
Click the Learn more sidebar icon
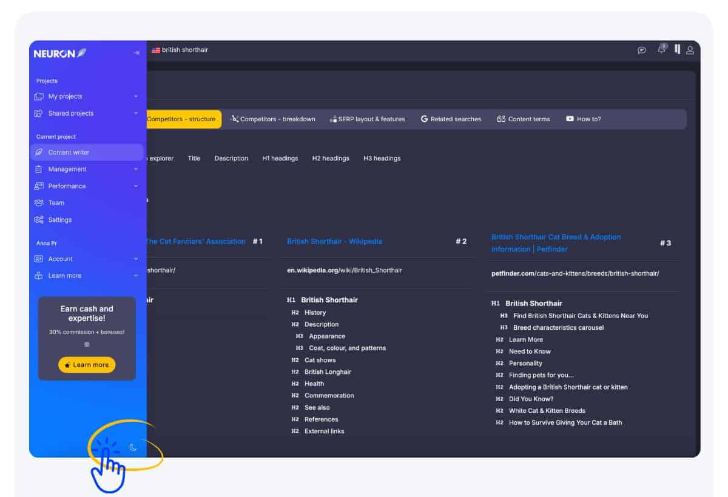(39, 276)
